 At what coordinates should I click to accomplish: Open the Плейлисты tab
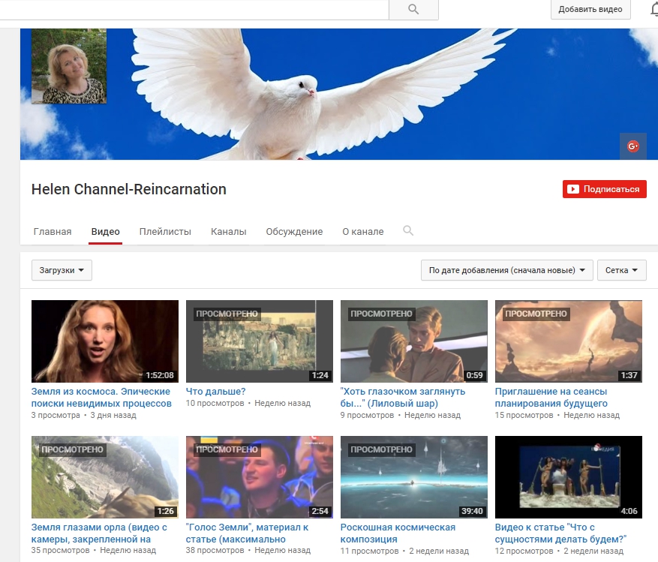[165, 232]
